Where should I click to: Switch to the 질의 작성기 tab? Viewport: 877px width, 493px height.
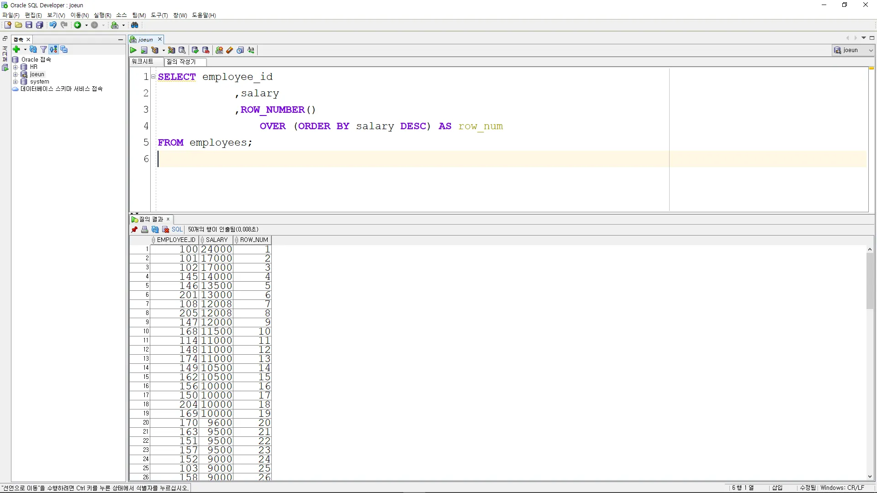pos(181,62)
